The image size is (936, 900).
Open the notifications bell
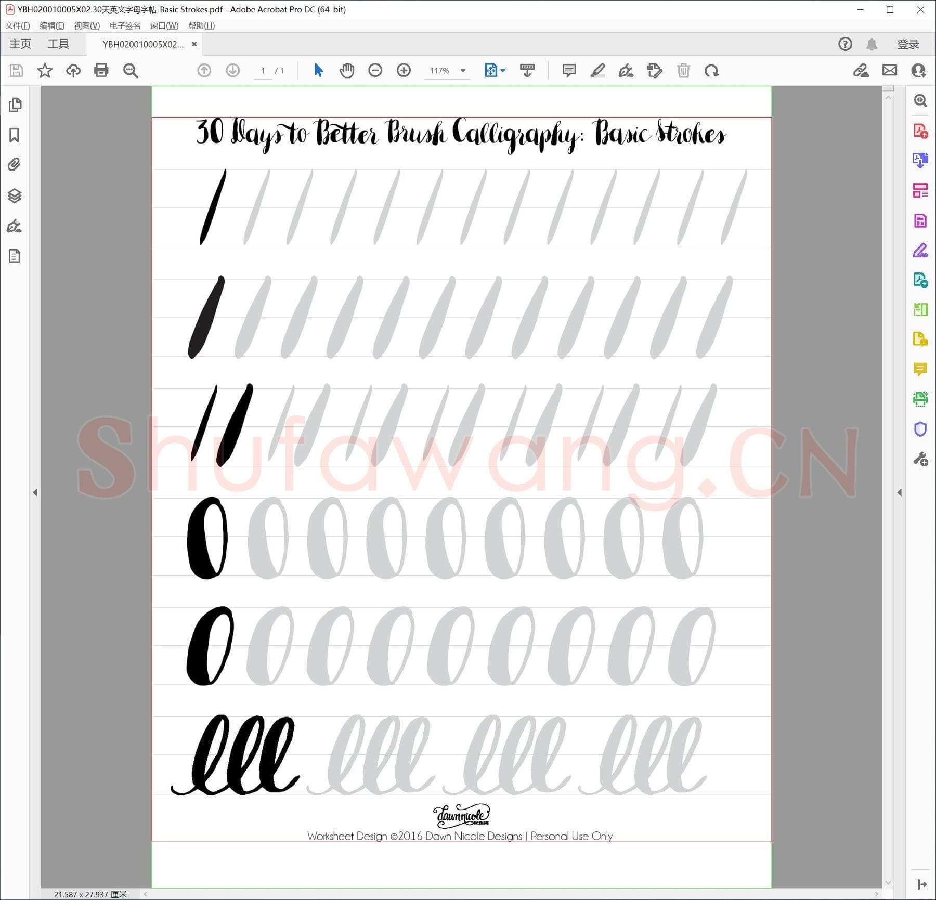pyautogui.click(x=872, y=44)
